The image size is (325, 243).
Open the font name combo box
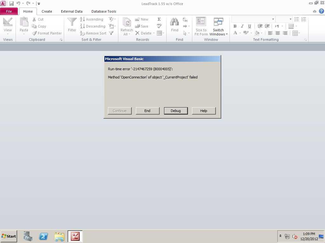254,19
